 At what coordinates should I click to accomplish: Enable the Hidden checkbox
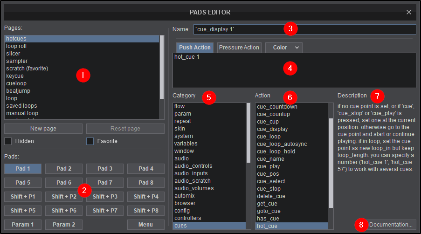(x=8, y=141)
